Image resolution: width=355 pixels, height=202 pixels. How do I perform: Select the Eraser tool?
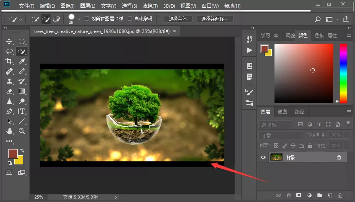coord(9,91)
